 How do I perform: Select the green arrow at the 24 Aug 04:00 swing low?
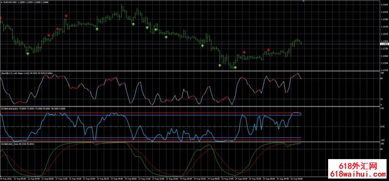click(x=202, y=46)
